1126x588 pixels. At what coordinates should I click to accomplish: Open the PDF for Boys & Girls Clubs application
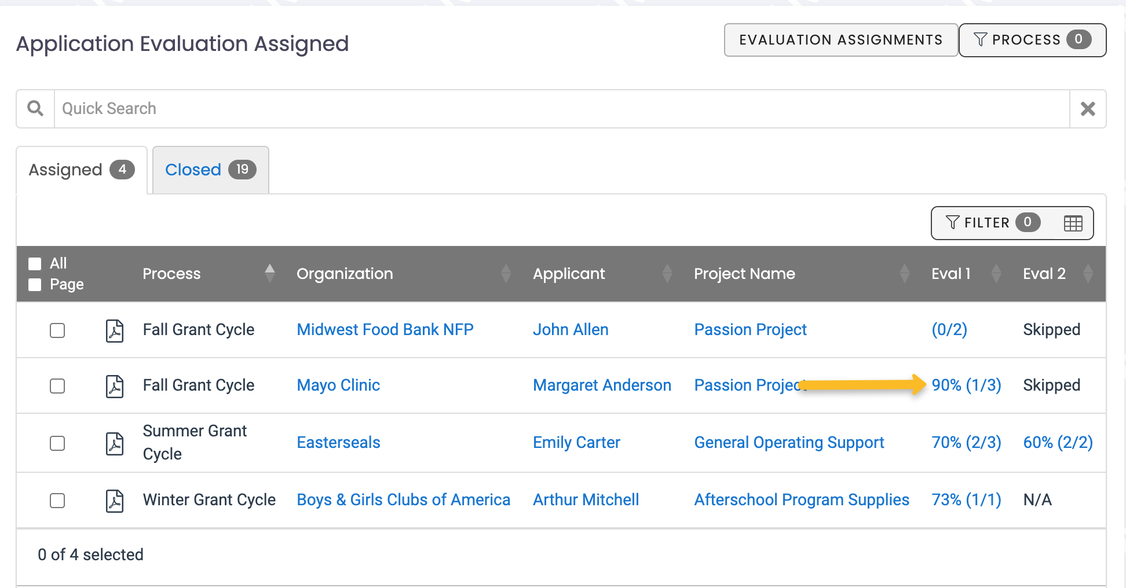coord(115,501)
